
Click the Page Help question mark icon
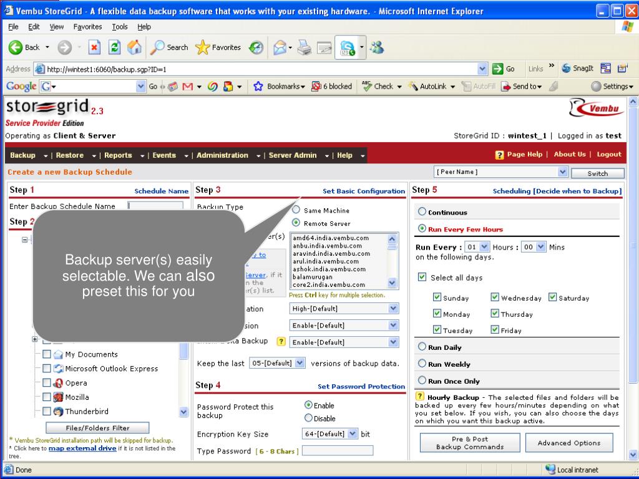tap(499, 155)
